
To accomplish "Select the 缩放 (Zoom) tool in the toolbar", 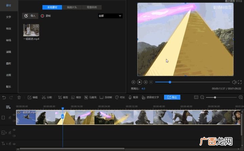I will tap(76, 98).
